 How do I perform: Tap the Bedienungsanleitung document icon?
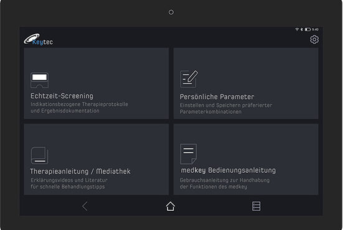[189, 154]
